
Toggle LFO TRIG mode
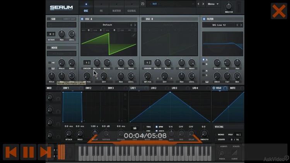[x=143, y=127]
